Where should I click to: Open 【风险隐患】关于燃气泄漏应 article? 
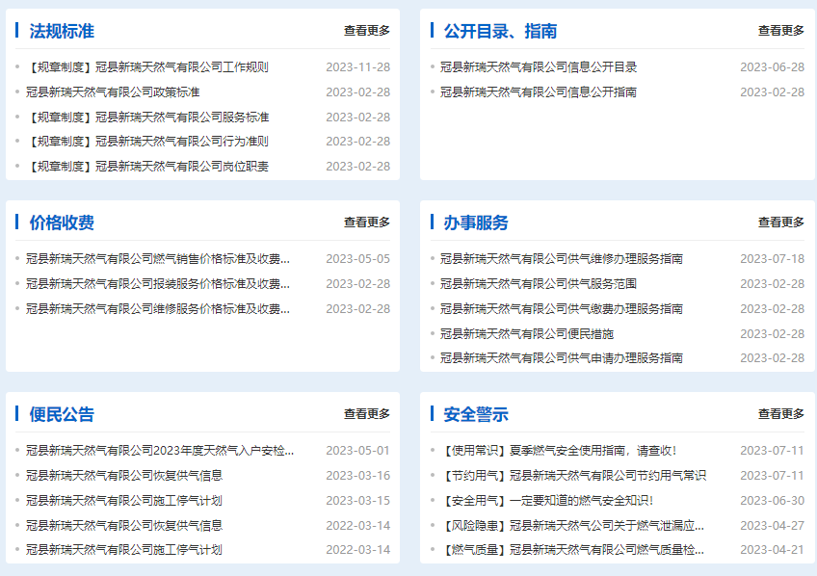(x=572, y=526)
